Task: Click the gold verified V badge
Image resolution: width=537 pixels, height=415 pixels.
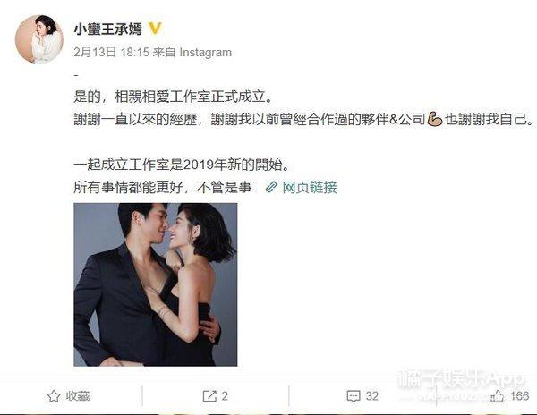Action: (155, 29)
